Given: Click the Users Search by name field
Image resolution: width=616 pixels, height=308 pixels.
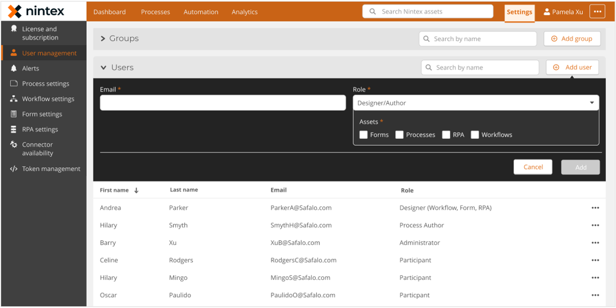Looking at the screenshot, I should click(480, 67).
